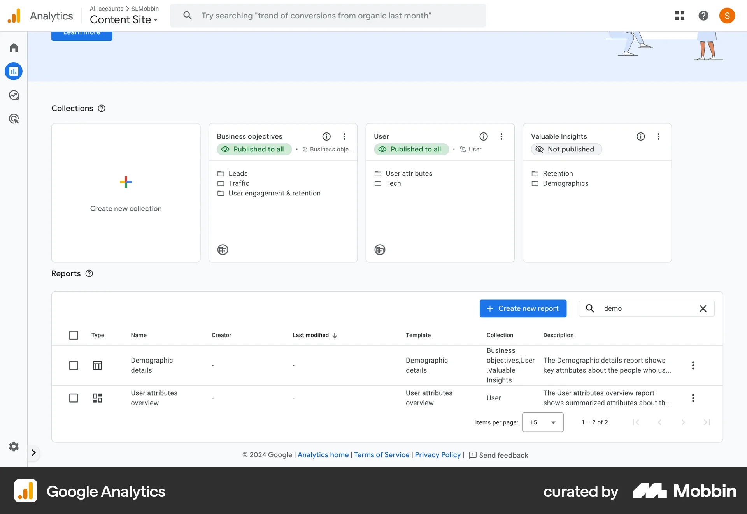Open the three-dot menu on Valuable Insights

[x=658, y=136]
